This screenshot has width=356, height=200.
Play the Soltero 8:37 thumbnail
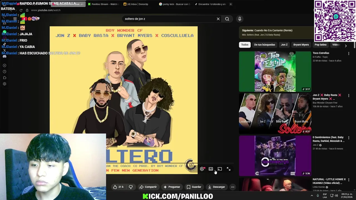(275, 114)
